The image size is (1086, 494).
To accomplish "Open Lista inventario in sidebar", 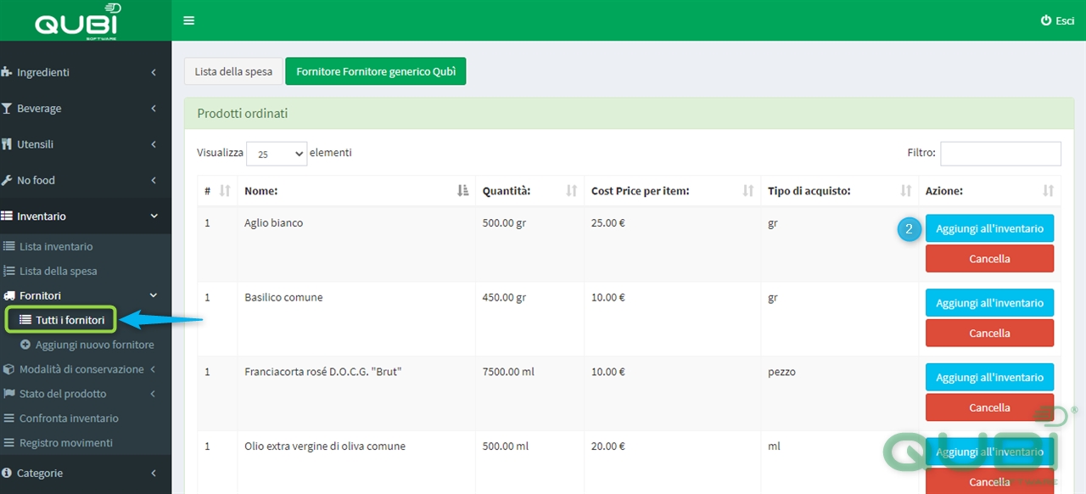I will click(x=56, y=246).
